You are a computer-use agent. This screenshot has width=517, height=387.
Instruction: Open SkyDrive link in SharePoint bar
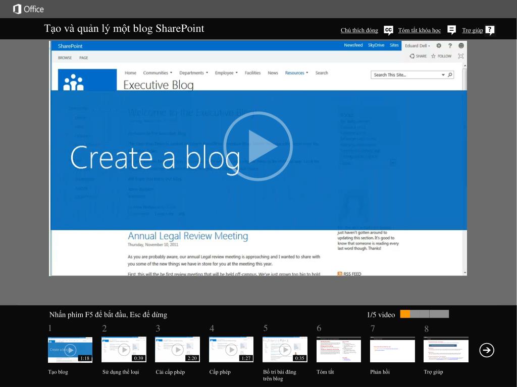376,45
